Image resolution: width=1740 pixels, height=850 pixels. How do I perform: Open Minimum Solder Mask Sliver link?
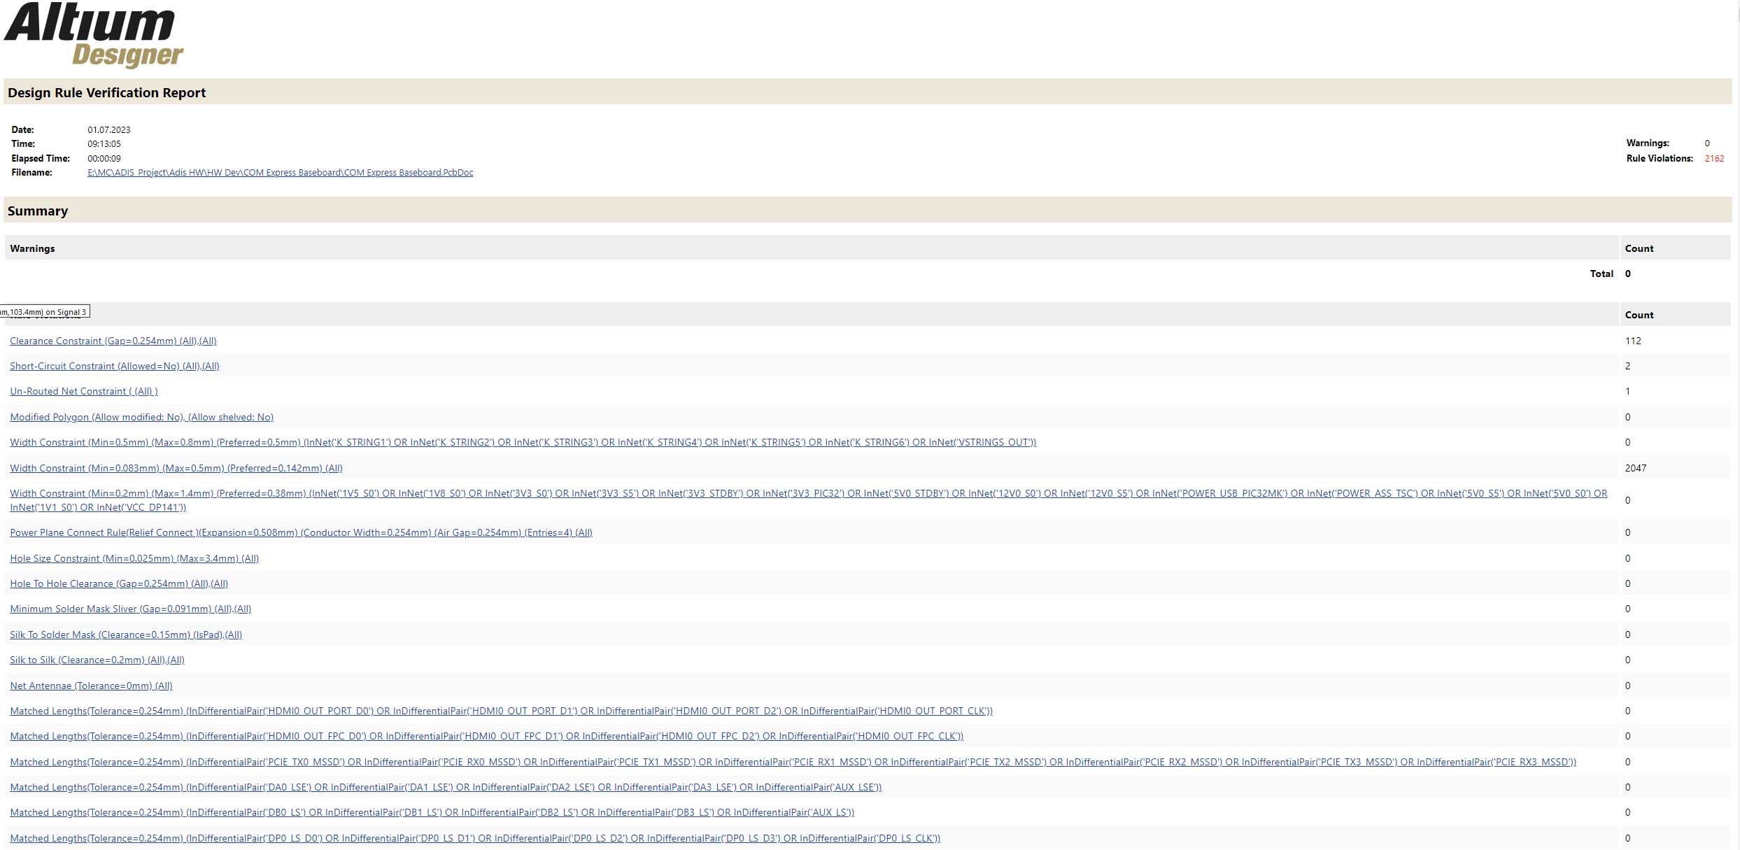(130, 609)
